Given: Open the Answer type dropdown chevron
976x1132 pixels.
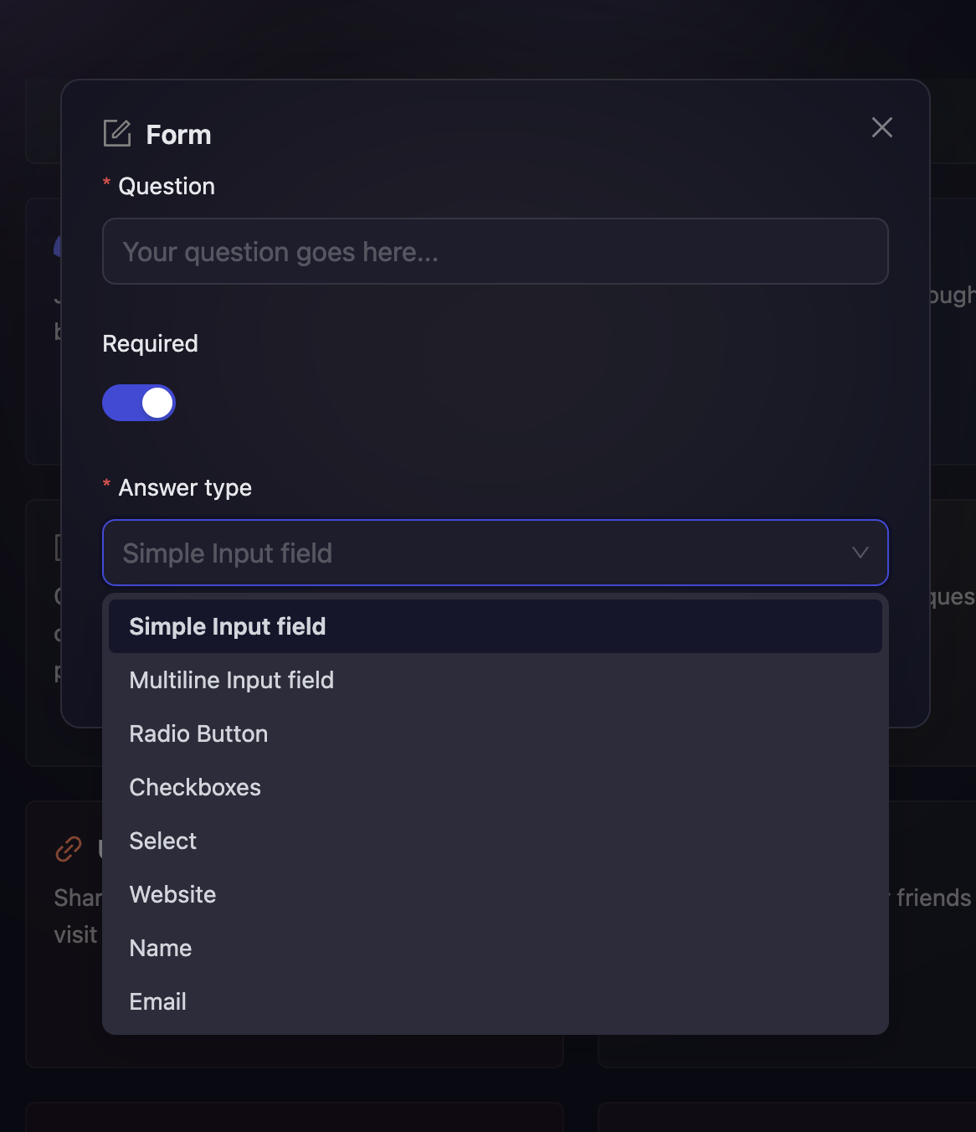Looking at the screenshot, I should click(x=859, y=553).
